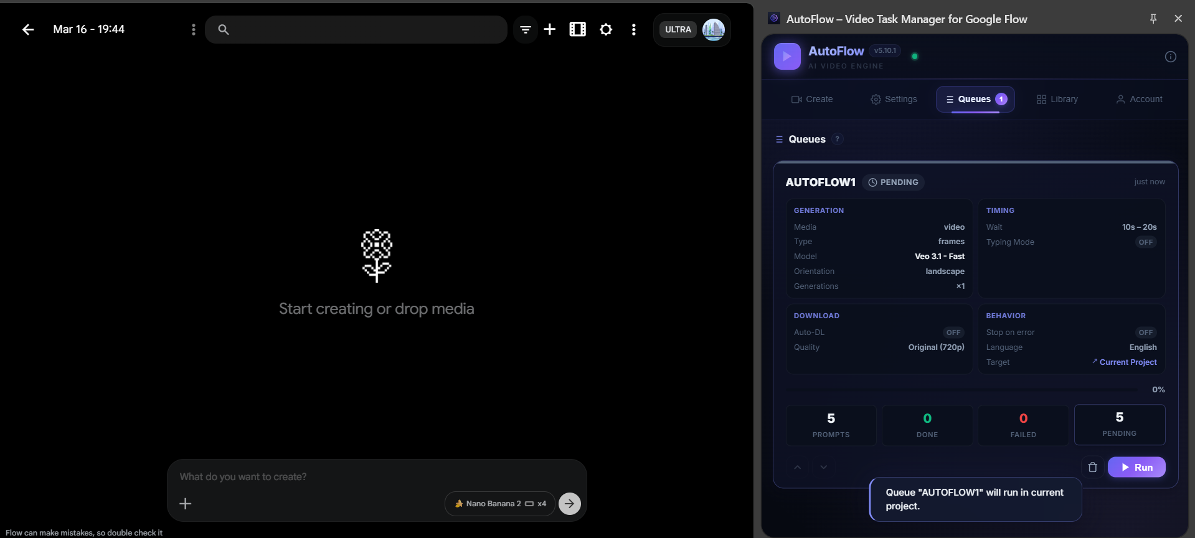This screenshot has height=538, width=1195.
Task: Click the 'What do you want to create?' prompt field
Action: click(x=311, y=477)
